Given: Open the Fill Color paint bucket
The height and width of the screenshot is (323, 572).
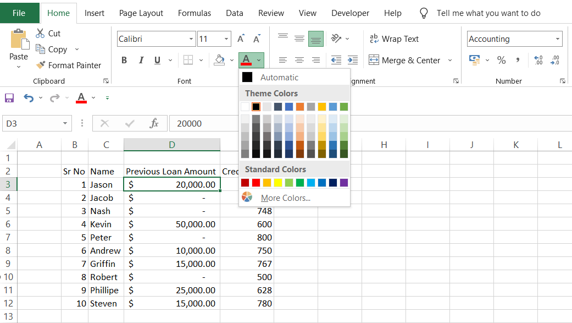Looking at the screenshot, I should (219, 60).
